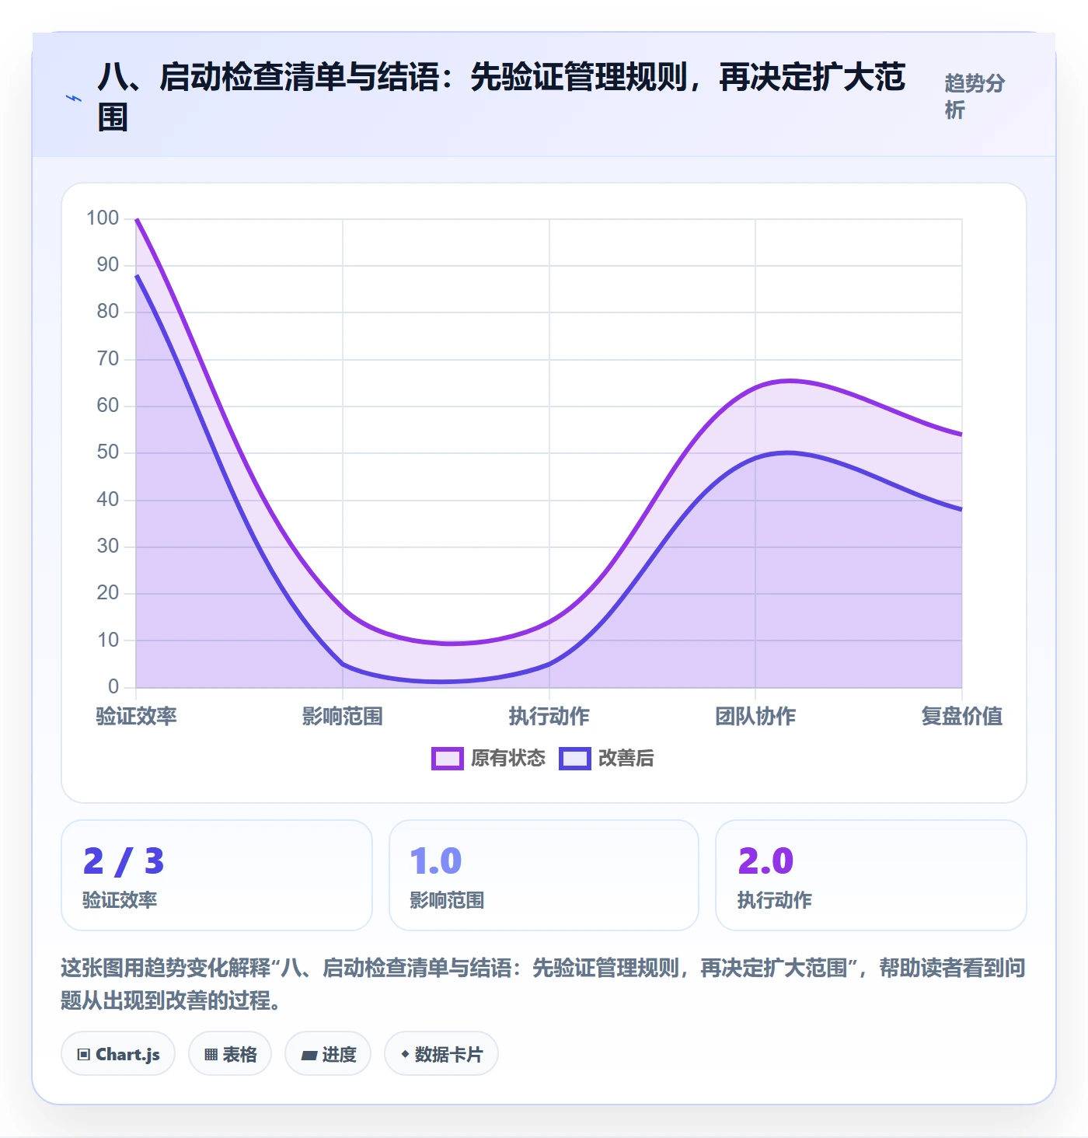Viewport: 1088px width, 1138px height.
Task: Select the Chart.js tag chip
Action: (x=118, y=1054)
